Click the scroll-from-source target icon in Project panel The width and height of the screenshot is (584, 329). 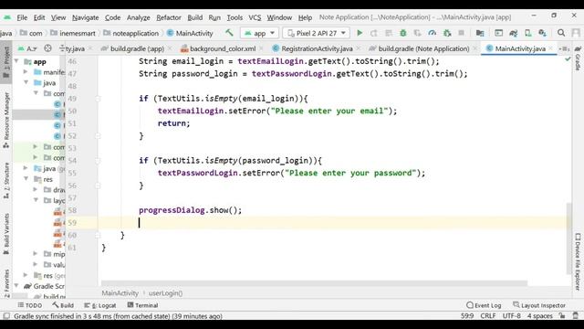click(47, 48)
